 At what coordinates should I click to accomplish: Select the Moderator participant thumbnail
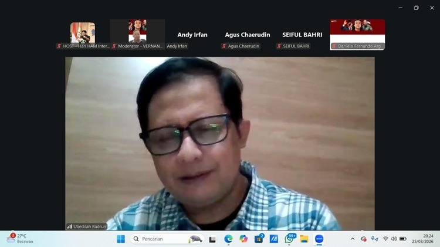coord(137,35)
